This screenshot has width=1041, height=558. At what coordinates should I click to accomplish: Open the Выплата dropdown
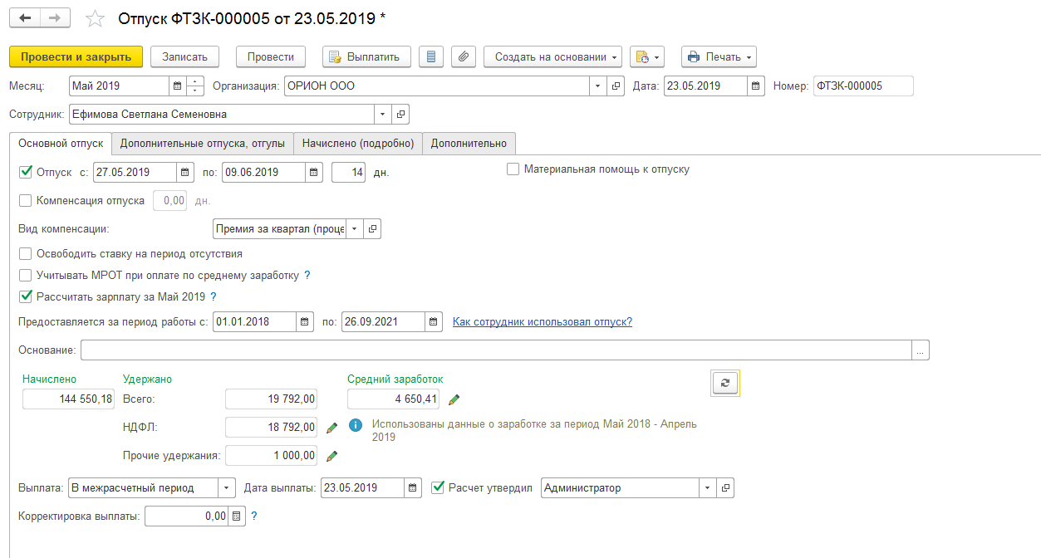click(x=226, y=487)
